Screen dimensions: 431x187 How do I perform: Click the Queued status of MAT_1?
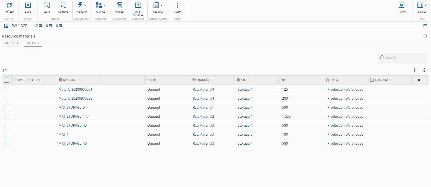[x=154, y=134]
